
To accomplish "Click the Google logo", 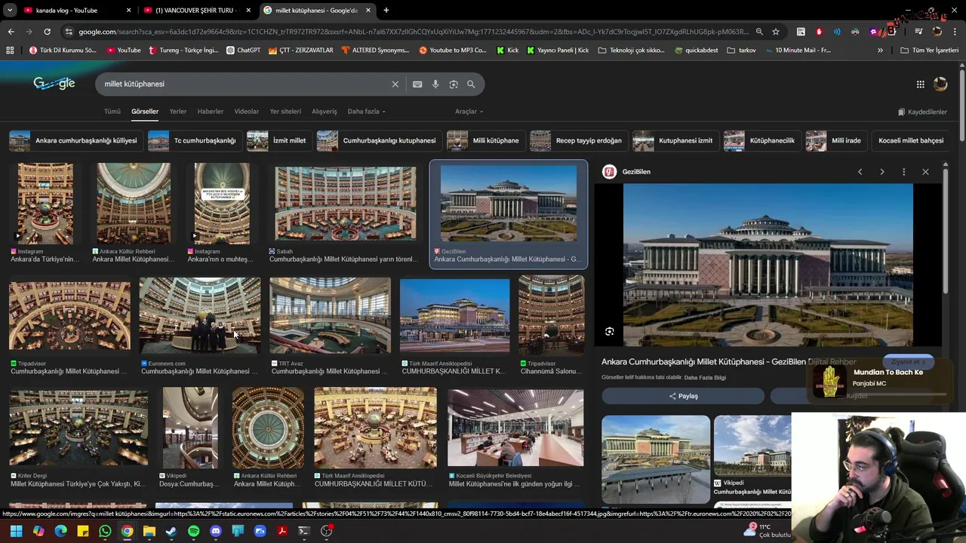I will (x=54, y=84).
